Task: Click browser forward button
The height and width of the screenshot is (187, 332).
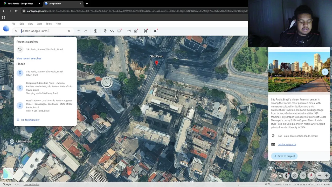Action: [x=10, y=11]
